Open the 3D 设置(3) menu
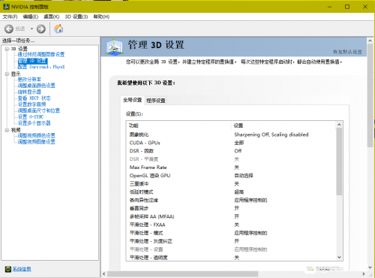375x278 pixels. point(76,17)
